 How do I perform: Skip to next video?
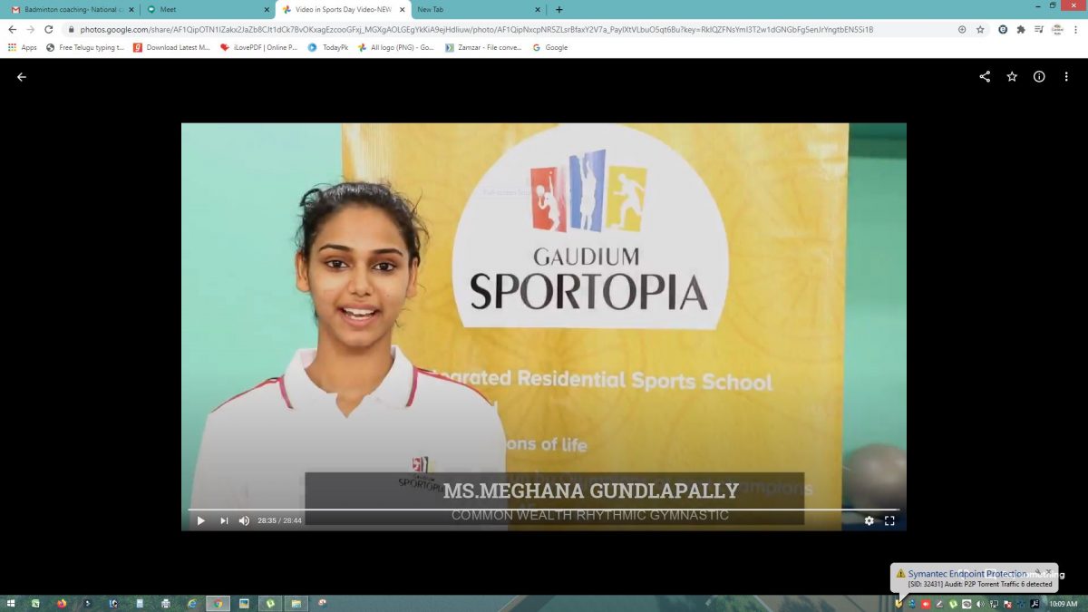(x=224, y=520)
